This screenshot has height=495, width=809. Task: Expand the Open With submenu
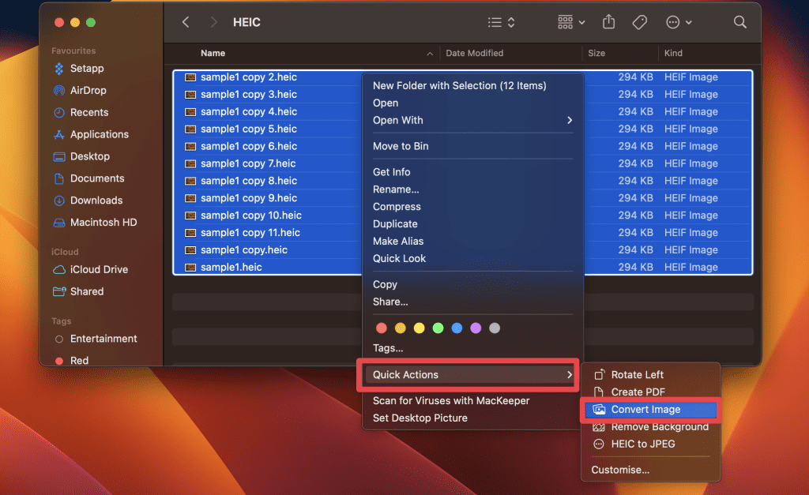pos(472,120)
